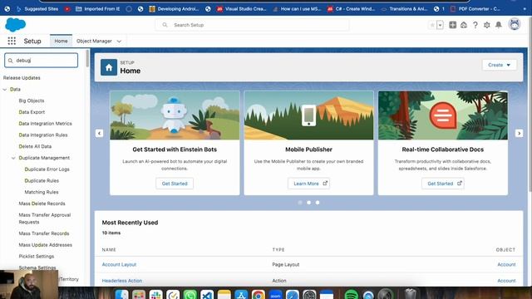Open the Trailhead guidance icon
Screen dimensions: 532x299
click(464, 25)
